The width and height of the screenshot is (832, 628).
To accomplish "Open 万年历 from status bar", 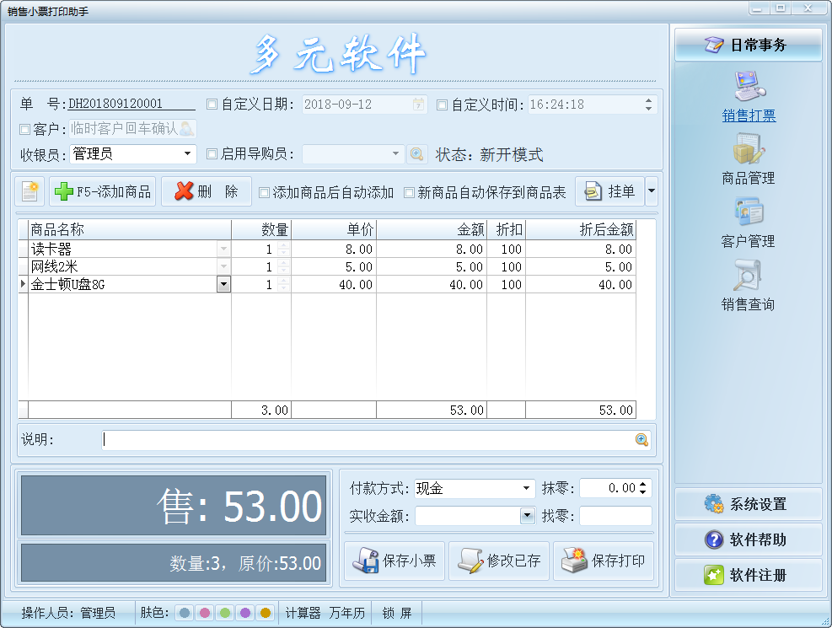I will [x=347, y=613].
